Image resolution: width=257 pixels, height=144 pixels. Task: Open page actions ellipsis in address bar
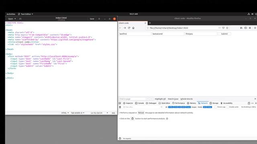220,28
